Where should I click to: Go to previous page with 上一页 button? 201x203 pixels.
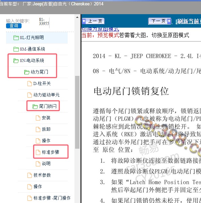(x=93, y=21)
